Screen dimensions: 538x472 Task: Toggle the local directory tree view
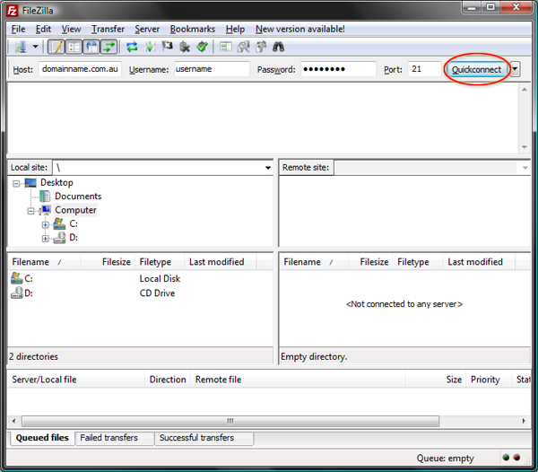(x=74, y=47)
